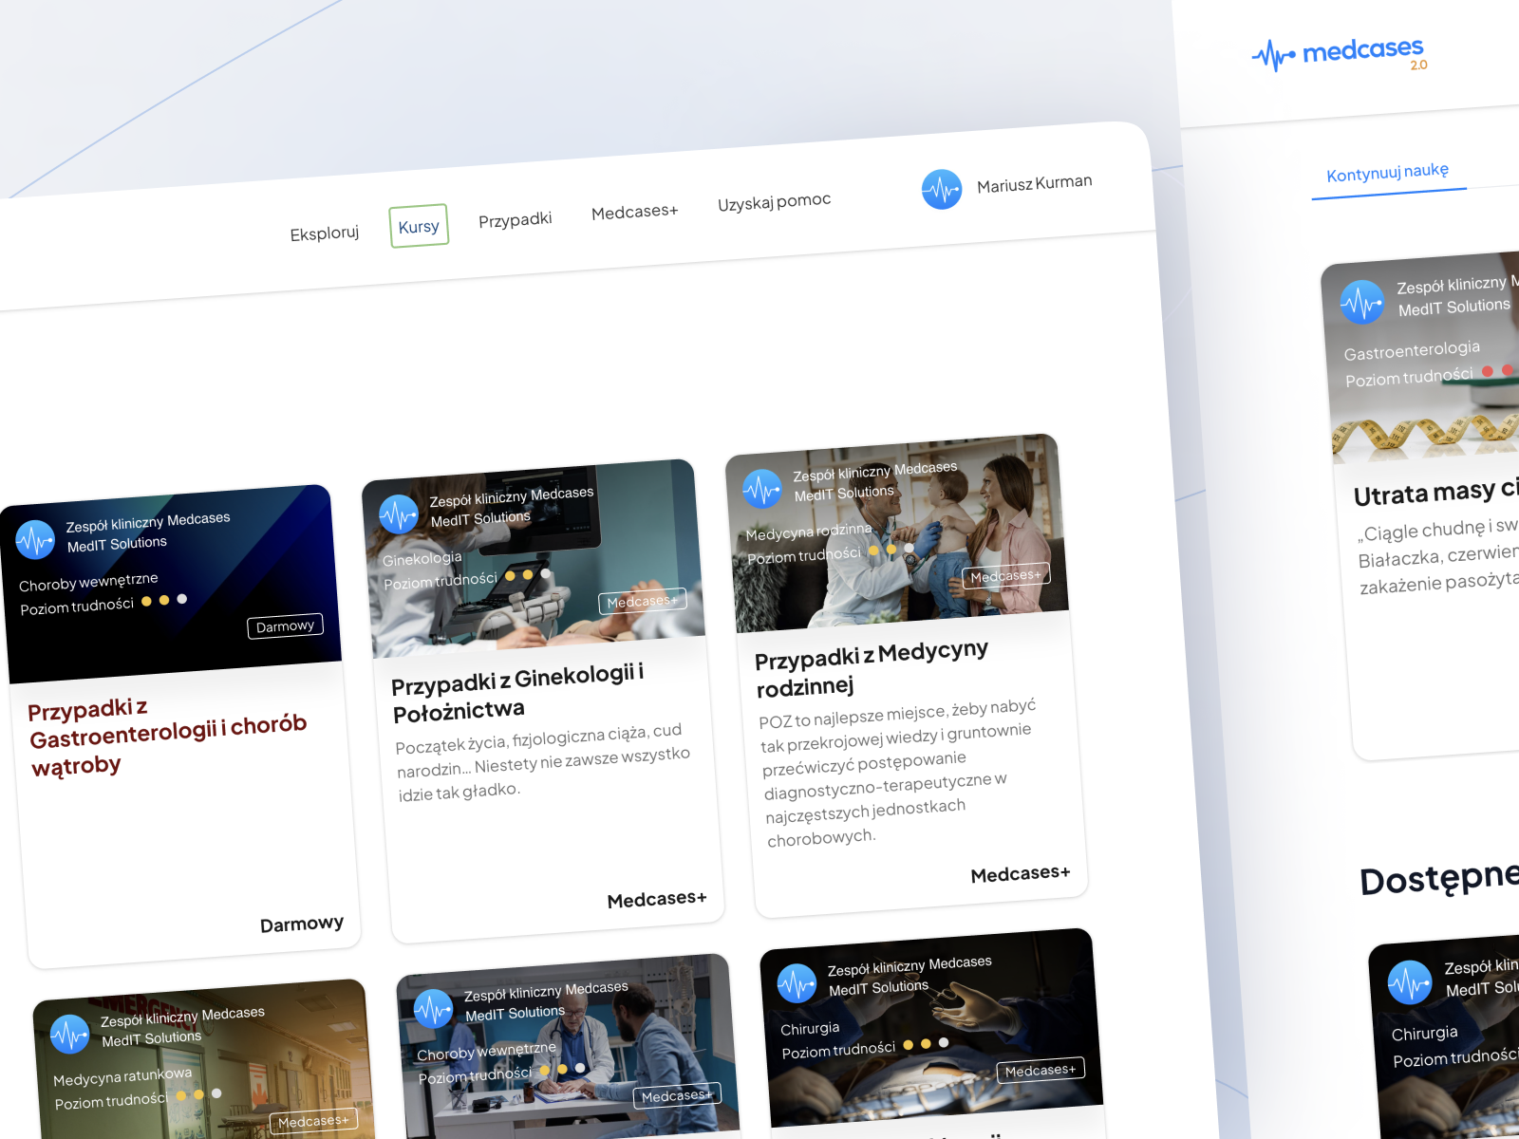
Task: Open the Uzyskaj pomoc help menu
Action: point(774,201)
